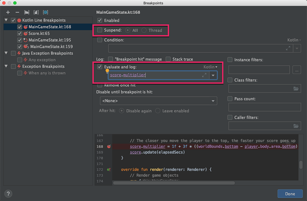This screenshot has height=201, width=307.
Task: Open the Disable until breakpoint is hit dropdown
Action: 158,101
